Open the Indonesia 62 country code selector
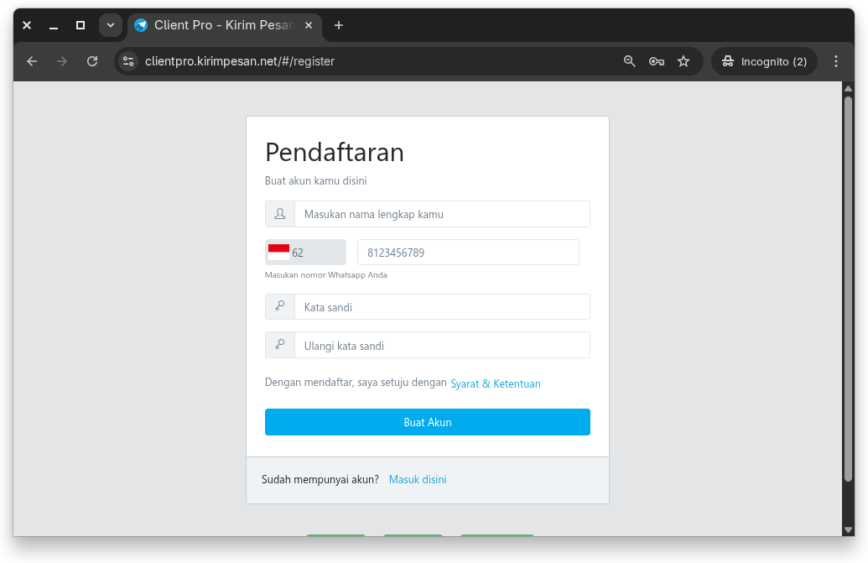868x563 pixels. pos(305,253)
